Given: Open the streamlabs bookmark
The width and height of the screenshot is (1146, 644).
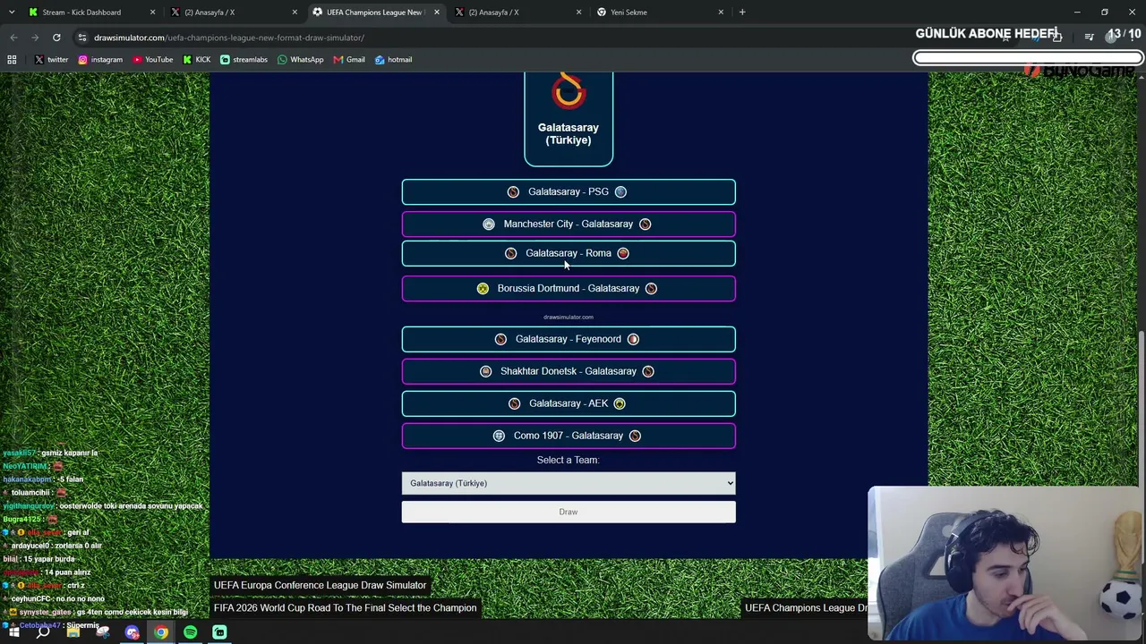Looking at the screenshot, I should pos(244,60).
